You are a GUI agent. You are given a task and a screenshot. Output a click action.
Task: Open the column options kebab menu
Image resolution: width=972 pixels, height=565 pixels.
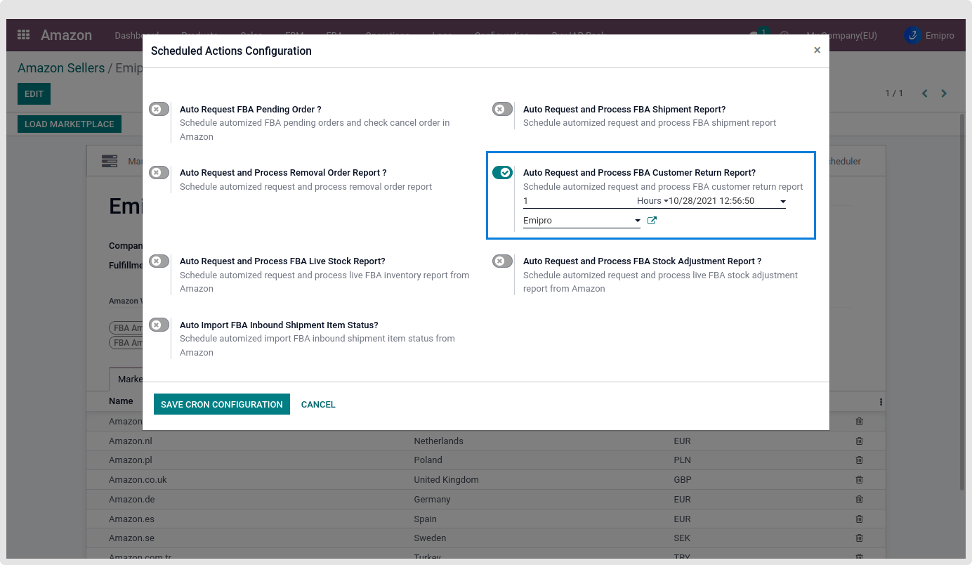click(881, 402)
